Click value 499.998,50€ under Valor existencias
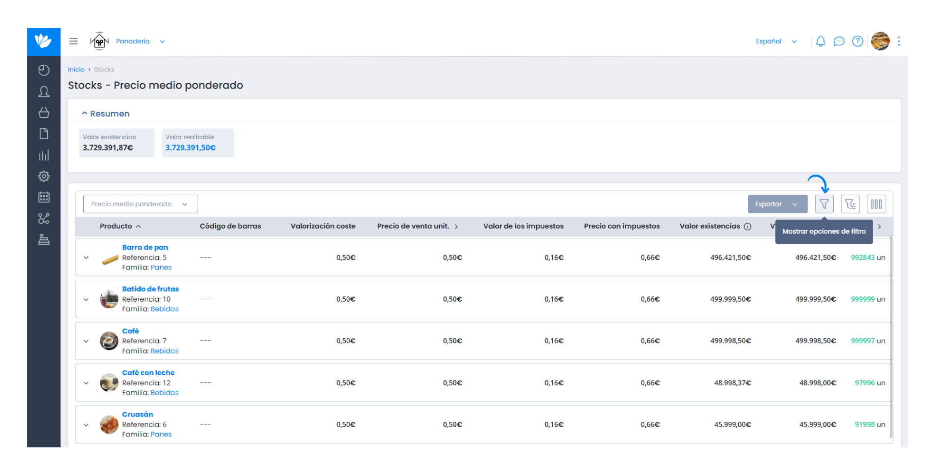Screen dimensions: 935x474 (730, 341)
